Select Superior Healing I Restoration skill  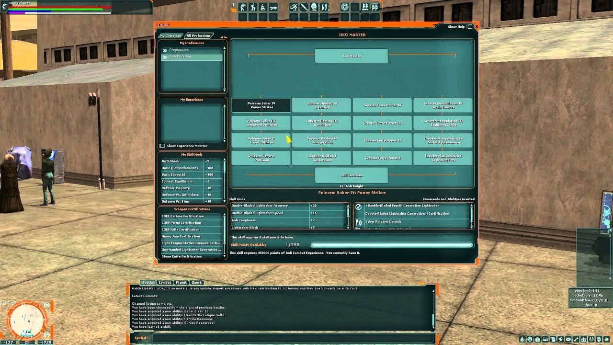[322, 158]
